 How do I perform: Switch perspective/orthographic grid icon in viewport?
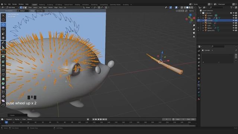coord(194,37)
